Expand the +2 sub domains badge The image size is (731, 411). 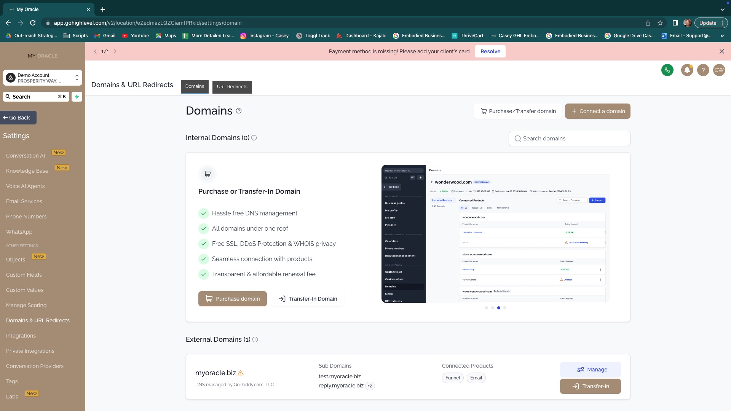tap(370, 386)
